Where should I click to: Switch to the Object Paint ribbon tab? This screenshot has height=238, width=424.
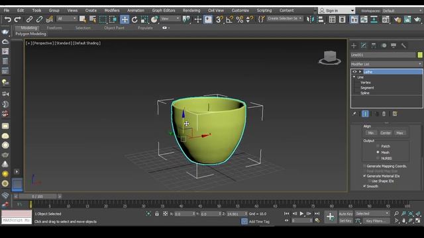114,28
